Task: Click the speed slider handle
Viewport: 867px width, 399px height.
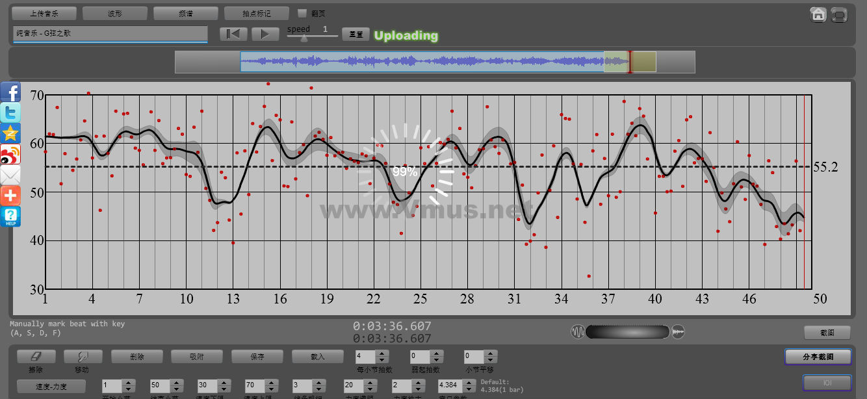Action: tap(304, 38)
